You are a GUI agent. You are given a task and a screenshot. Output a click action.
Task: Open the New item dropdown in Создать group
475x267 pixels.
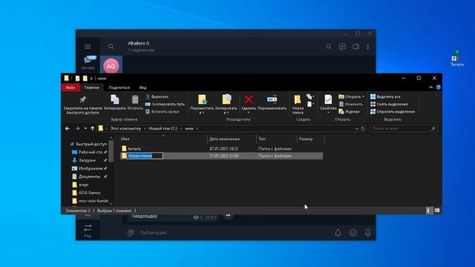tap(310, 96)
